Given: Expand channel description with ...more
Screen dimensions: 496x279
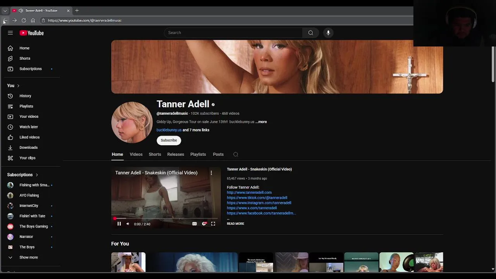Looking at the screenshot, I should [x=261, y=122].
